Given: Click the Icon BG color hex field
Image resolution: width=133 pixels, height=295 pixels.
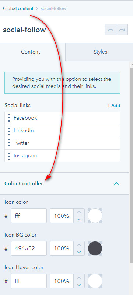Looking at the screenshot, I should (x=29, y=248).
